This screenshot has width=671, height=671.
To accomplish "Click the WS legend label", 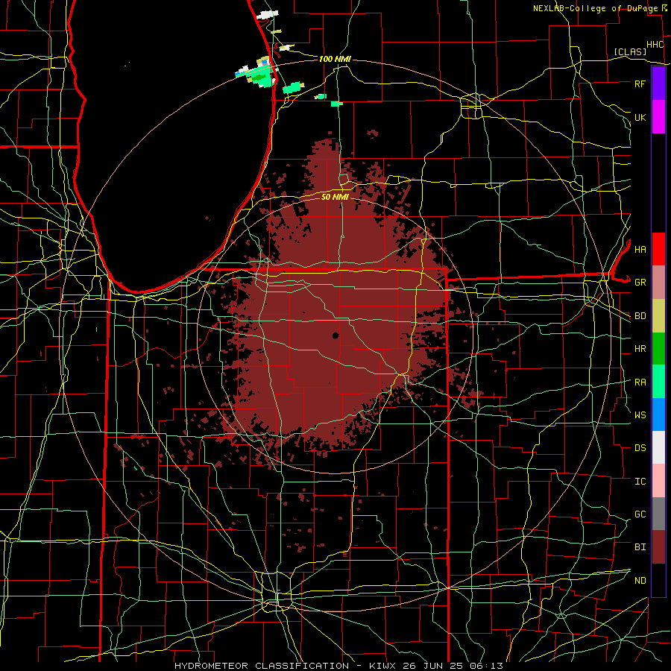I will (x=640, y=415).
